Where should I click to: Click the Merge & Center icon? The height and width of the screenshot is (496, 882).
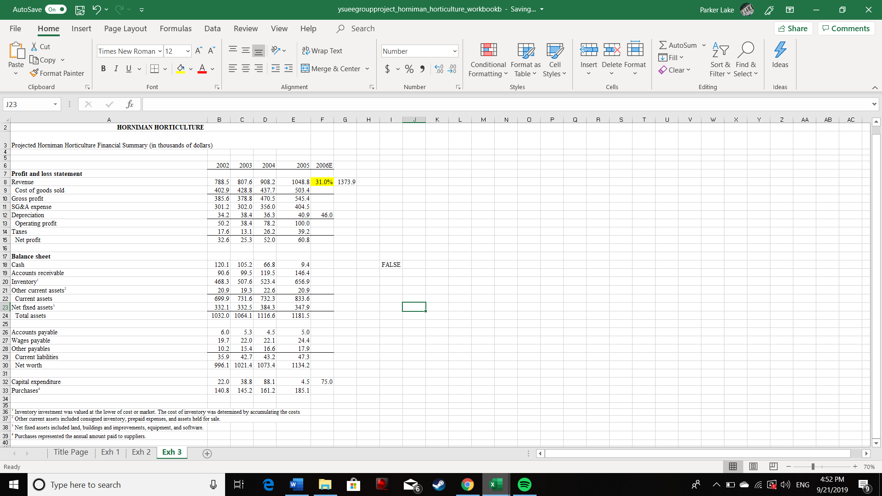(x=305, y=68)
